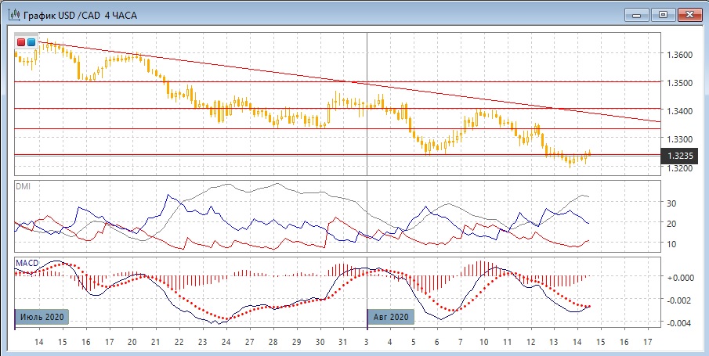Image resolution: width=709 pixels, height=356 pixels.
Task: Click the 1.3500 price level on axis
Action: [678, 83]
